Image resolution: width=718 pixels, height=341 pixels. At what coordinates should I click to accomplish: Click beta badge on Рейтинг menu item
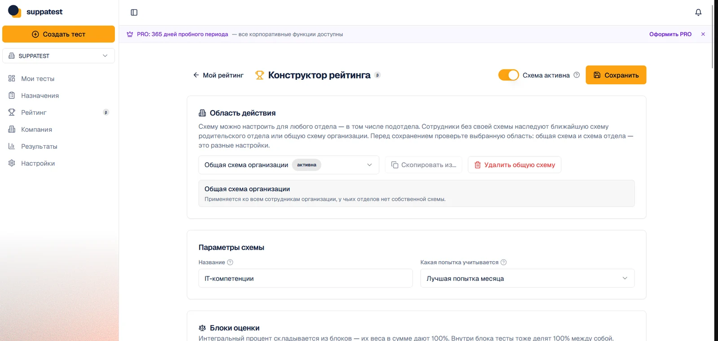(106, 112)
